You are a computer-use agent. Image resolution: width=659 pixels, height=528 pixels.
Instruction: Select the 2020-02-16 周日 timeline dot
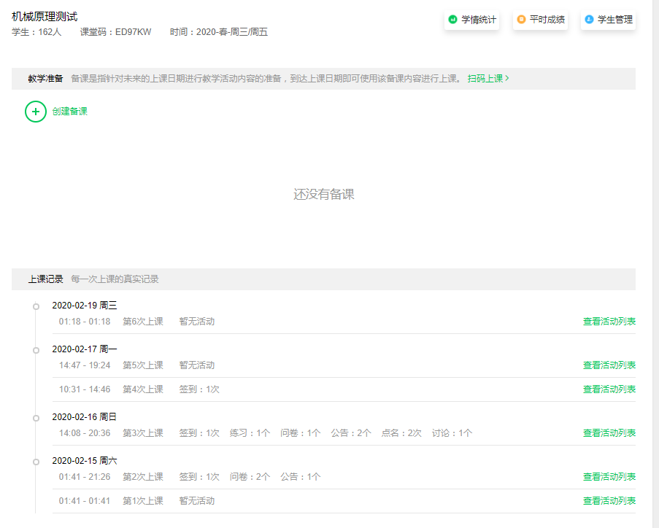(36, 418)
